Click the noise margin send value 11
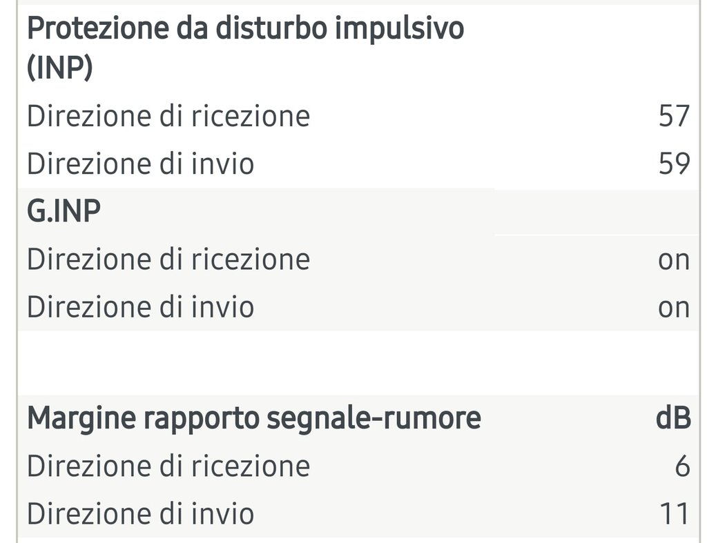 click(675, 514)
